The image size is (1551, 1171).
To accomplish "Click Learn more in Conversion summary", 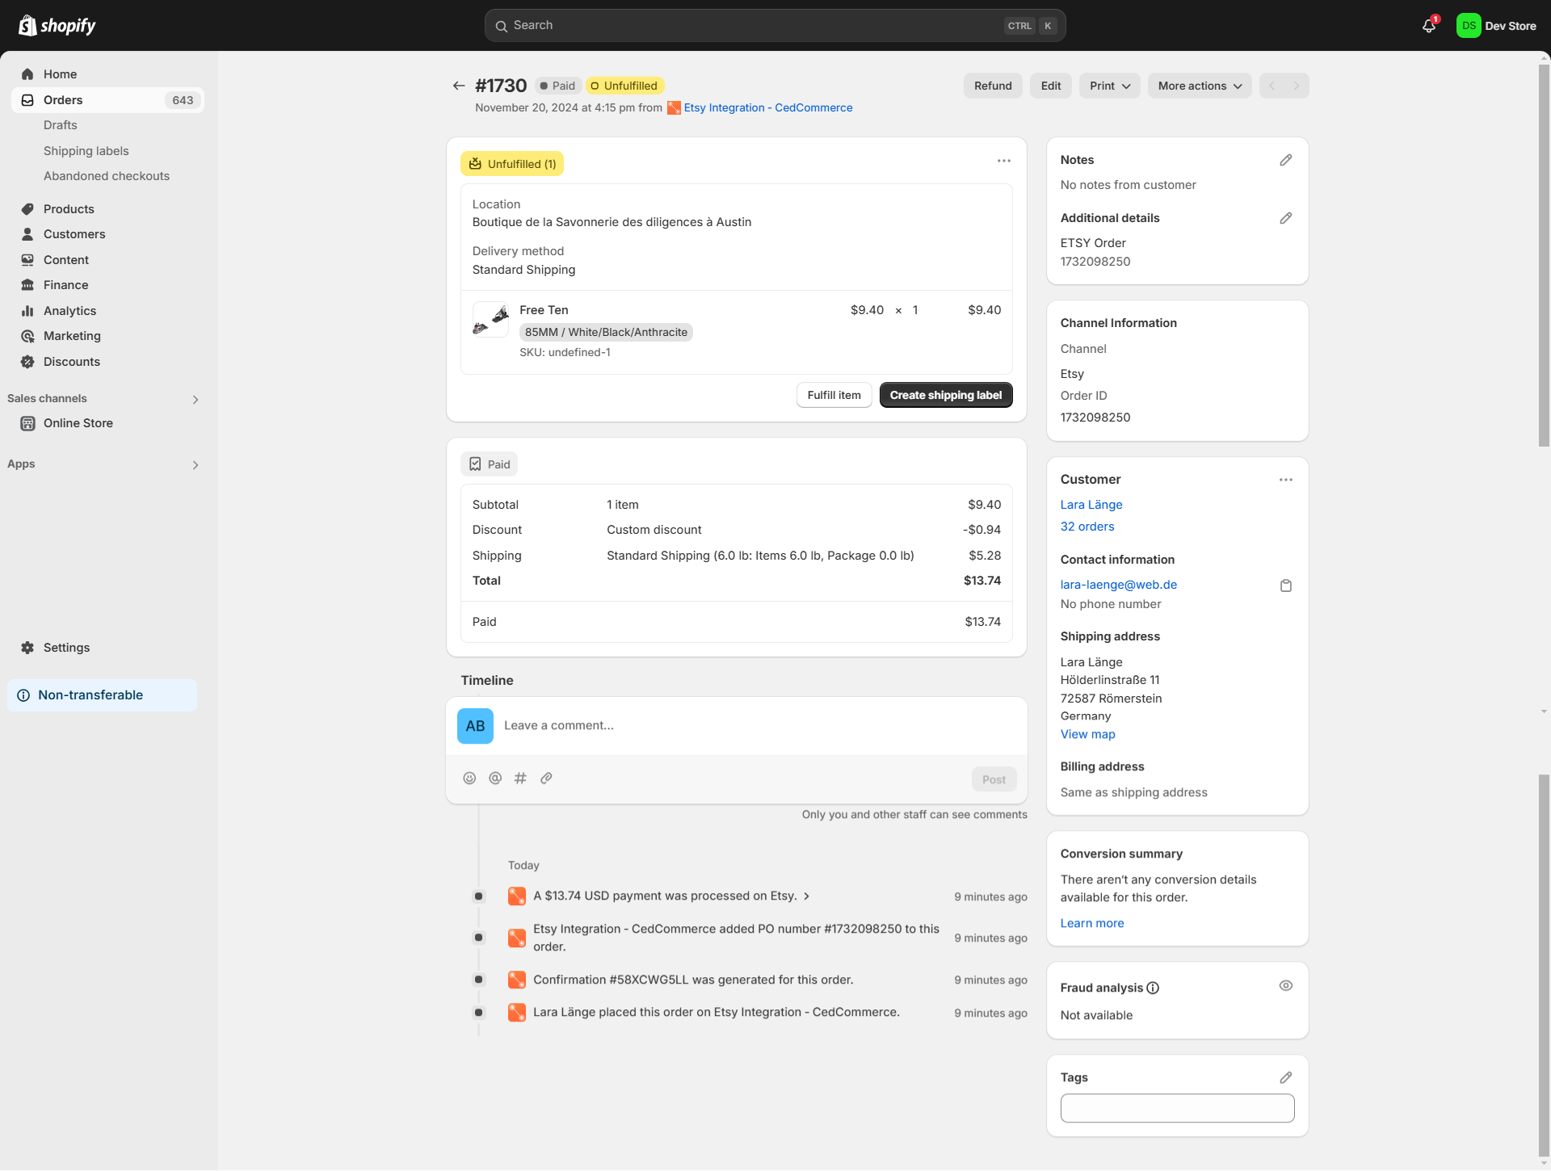I will pos(1092,923).
